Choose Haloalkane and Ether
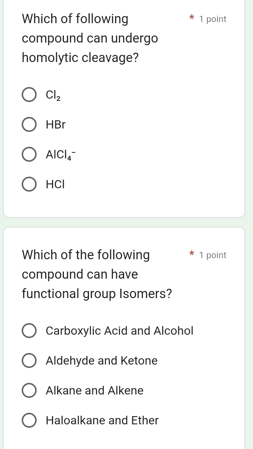The height and width of the screenshot is (449, 253). [29, 420]
